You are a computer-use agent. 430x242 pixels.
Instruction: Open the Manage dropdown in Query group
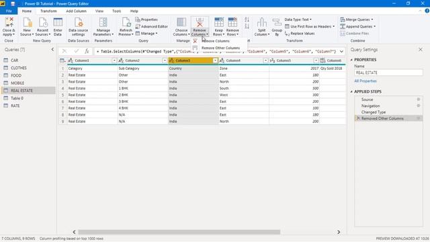146,34
